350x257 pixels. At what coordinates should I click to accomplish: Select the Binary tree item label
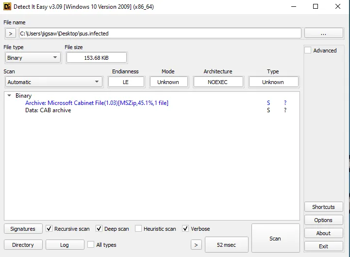24,96
